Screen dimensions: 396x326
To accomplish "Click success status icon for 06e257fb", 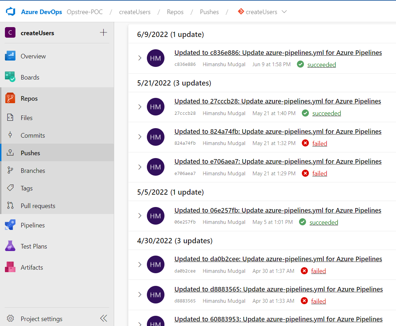I will coord(302,222).
